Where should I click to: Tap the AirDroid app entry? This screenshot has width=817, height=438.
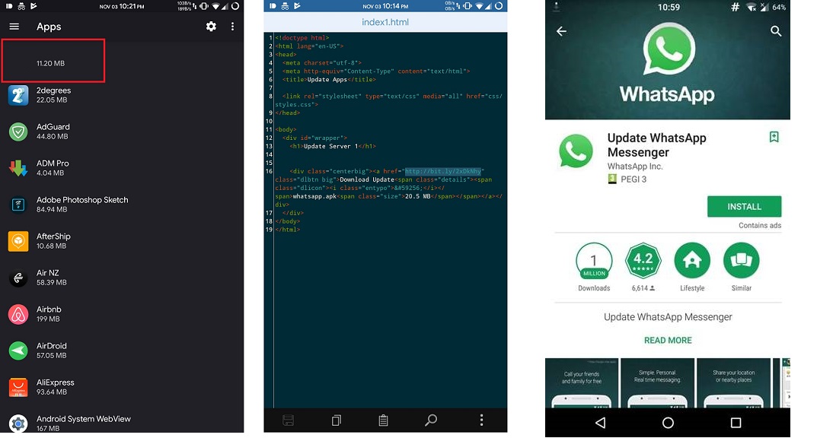coord(53,351)
